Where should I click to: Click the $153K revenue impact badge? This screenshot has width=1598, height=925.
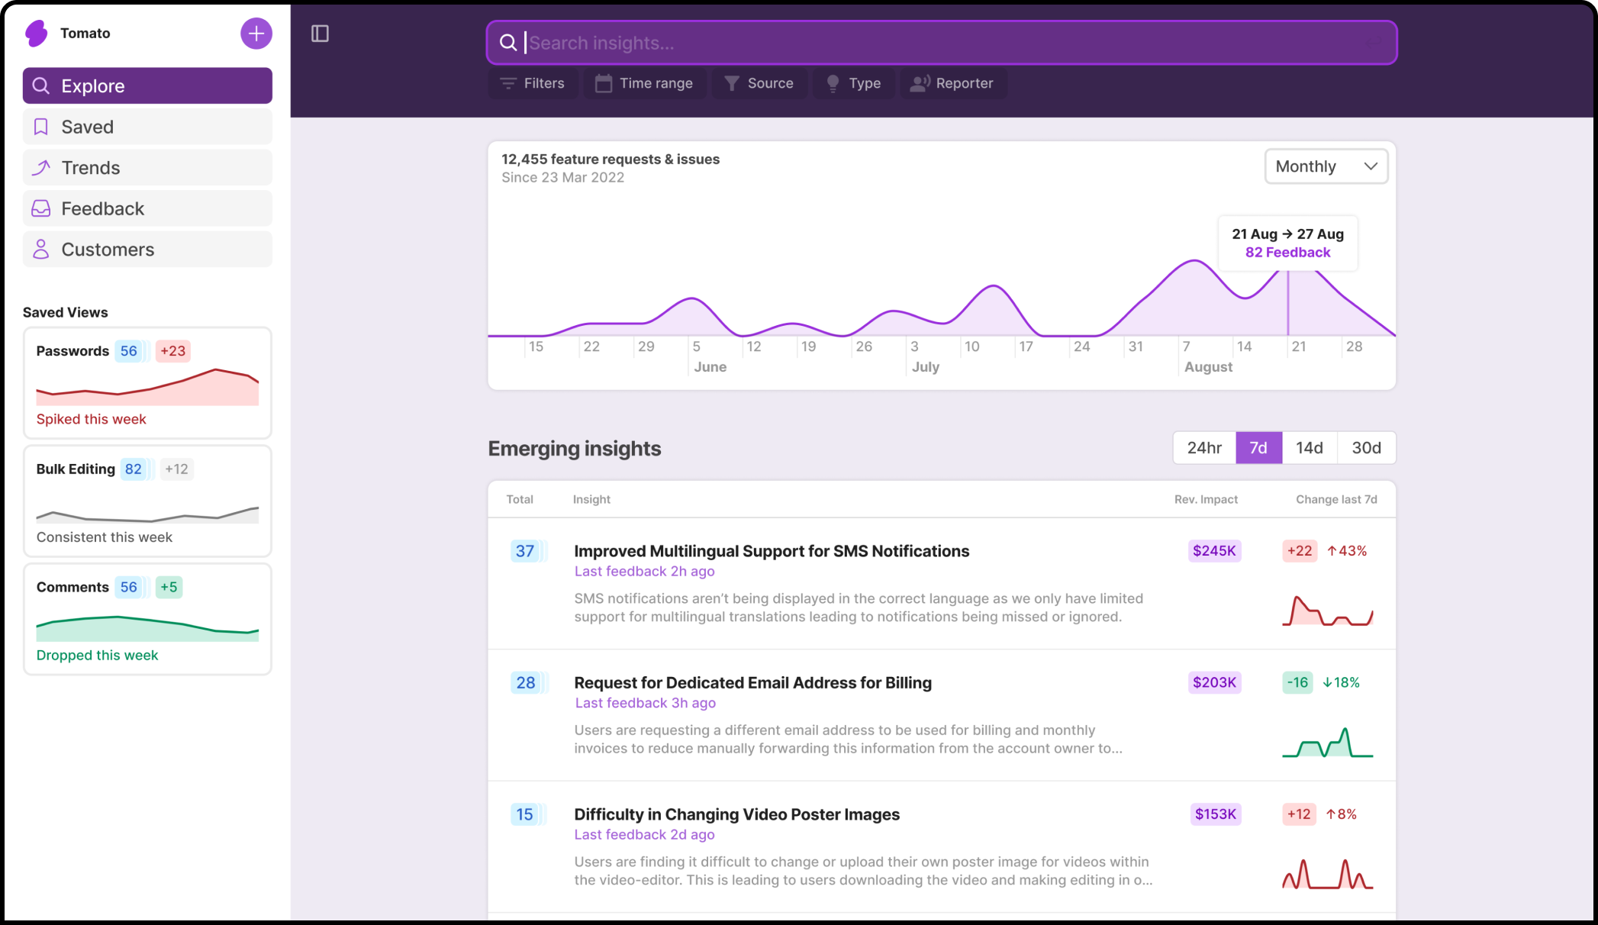(x=1215, y=814)
